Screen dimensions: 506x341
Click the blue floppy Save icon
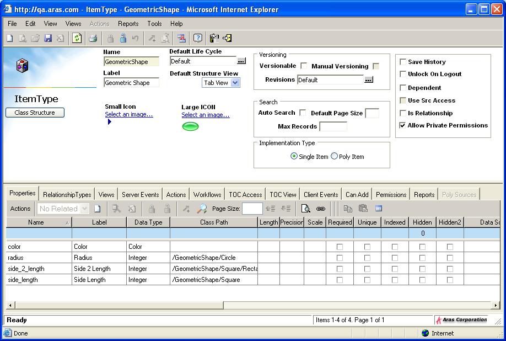pos(48,39)
